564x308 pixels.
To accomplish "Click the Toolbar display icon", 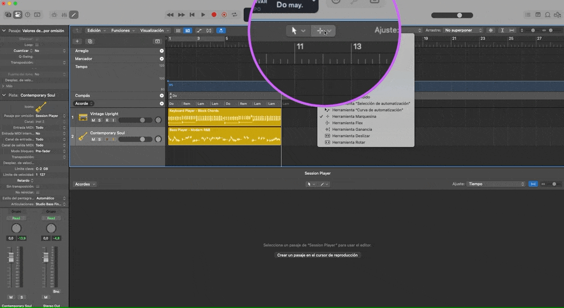I will point(37,15).
